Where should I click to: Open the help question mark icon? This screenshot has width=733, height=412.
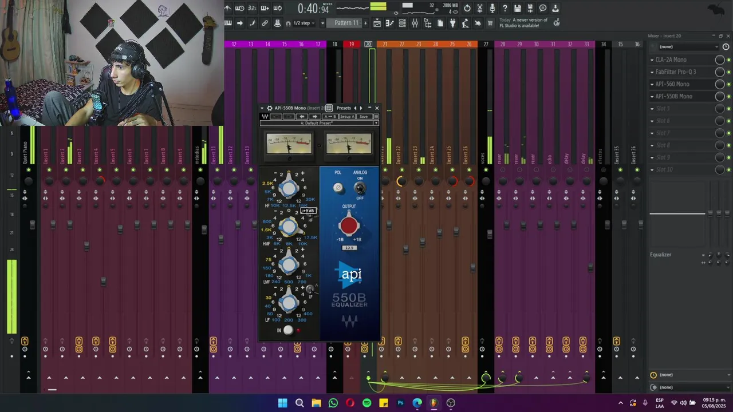click(x=505, y=8)
